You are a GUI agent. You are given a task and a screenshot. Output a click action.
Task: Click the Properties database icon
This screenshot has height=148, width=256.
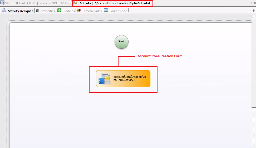(37, 11)
